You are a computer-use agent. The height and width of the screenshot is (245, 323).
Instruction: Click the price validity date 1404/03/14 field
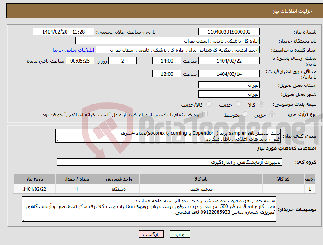(229, 74)
